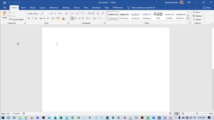Viewport: 214px width, 120px height.
Task: Align text left
Action: (x=72, y=18)
